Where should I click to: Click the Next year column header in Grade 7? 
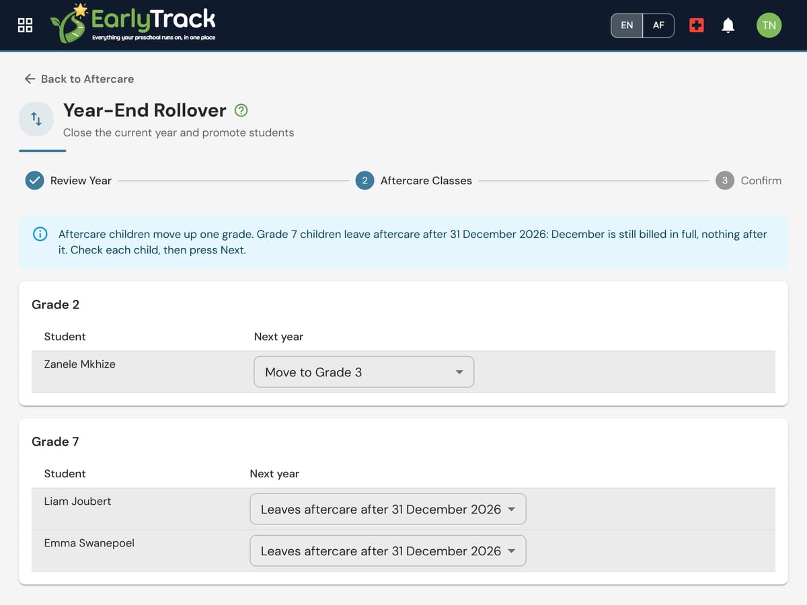(274, 473)
